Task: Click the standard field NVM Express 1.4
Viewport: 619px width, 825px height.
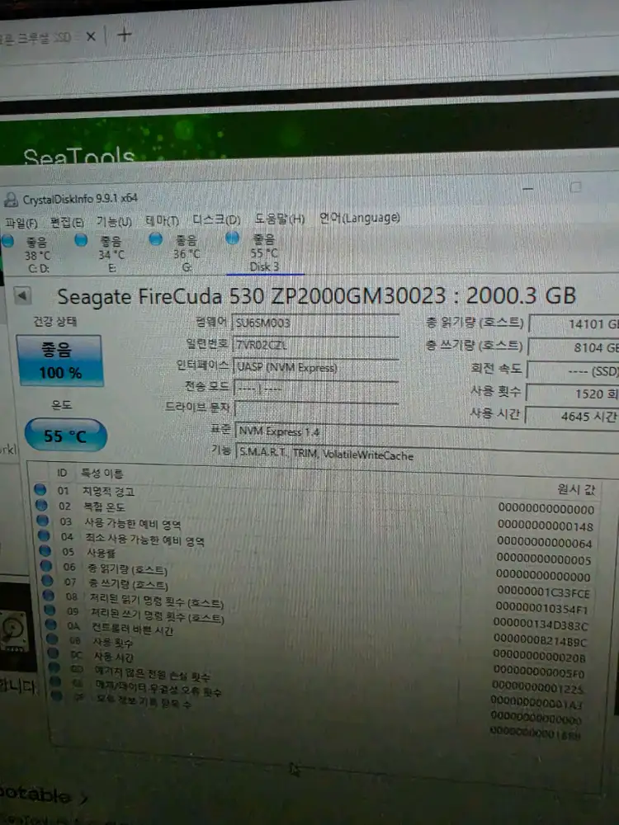Action: (427, 431)
